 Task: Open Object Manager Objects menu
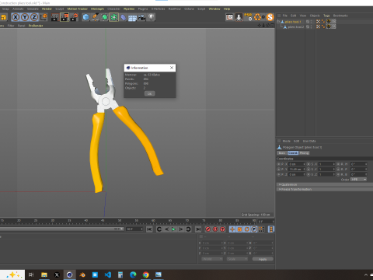[315, 16]
